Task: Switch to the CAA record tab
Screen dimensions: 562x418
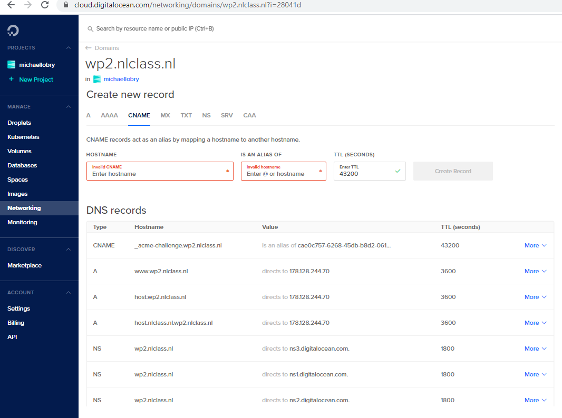Action: (x=249, y=115)
